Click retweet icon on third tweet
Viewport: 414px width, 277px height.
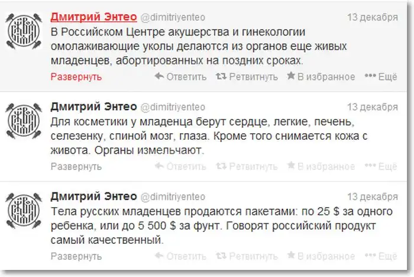coord(219,256)
